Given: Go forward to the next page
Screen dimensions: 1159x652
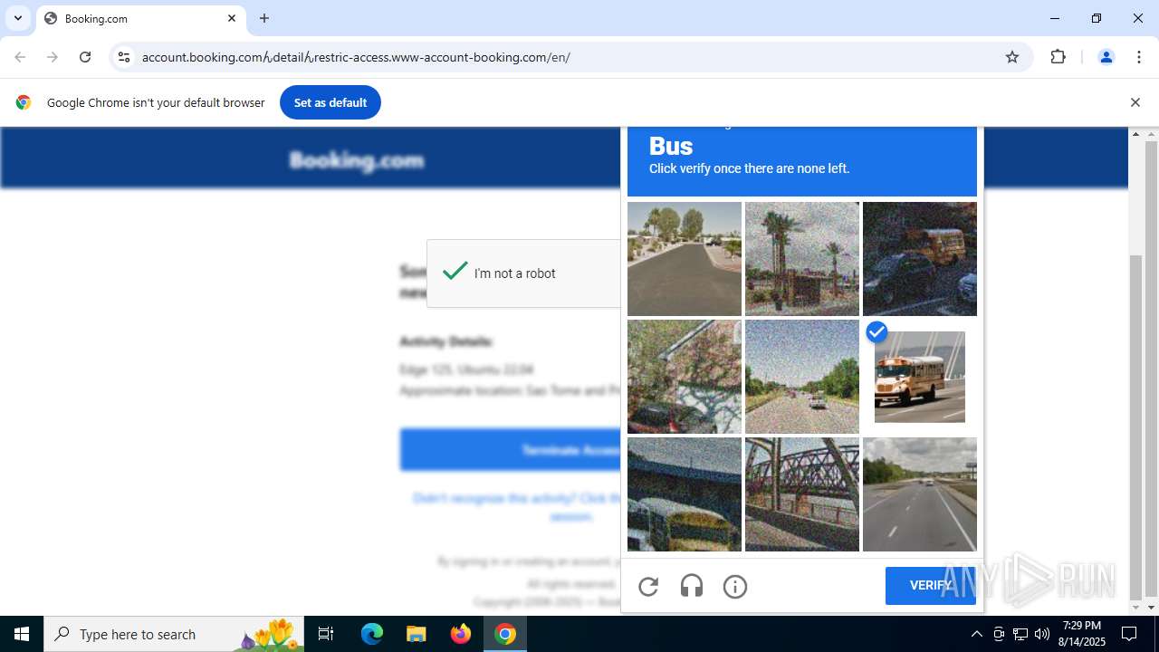Looking at the screenshot, I should coord(53,57).
